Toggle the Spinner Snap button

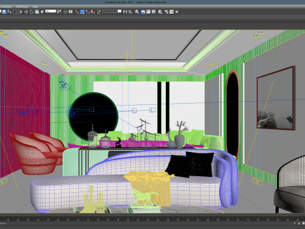[x=93, y=11]
